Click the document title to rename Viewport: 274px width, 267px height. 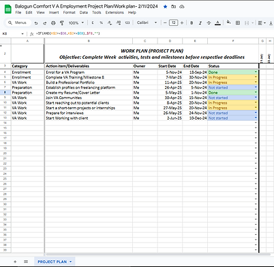tap(86, 6)
